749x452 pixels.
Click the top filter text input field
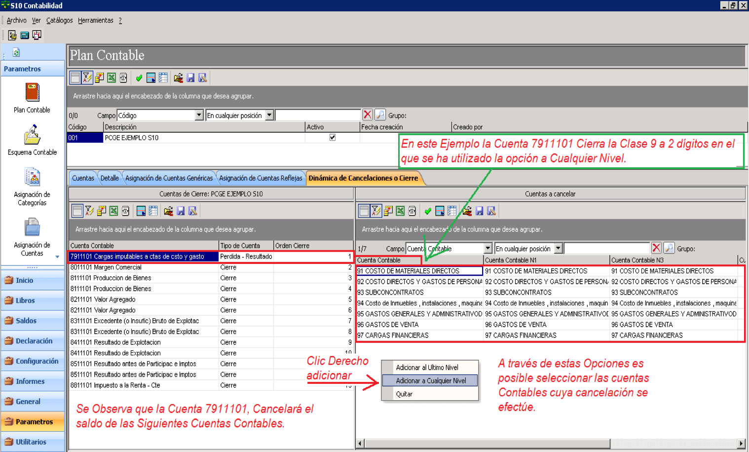(318, 115)
